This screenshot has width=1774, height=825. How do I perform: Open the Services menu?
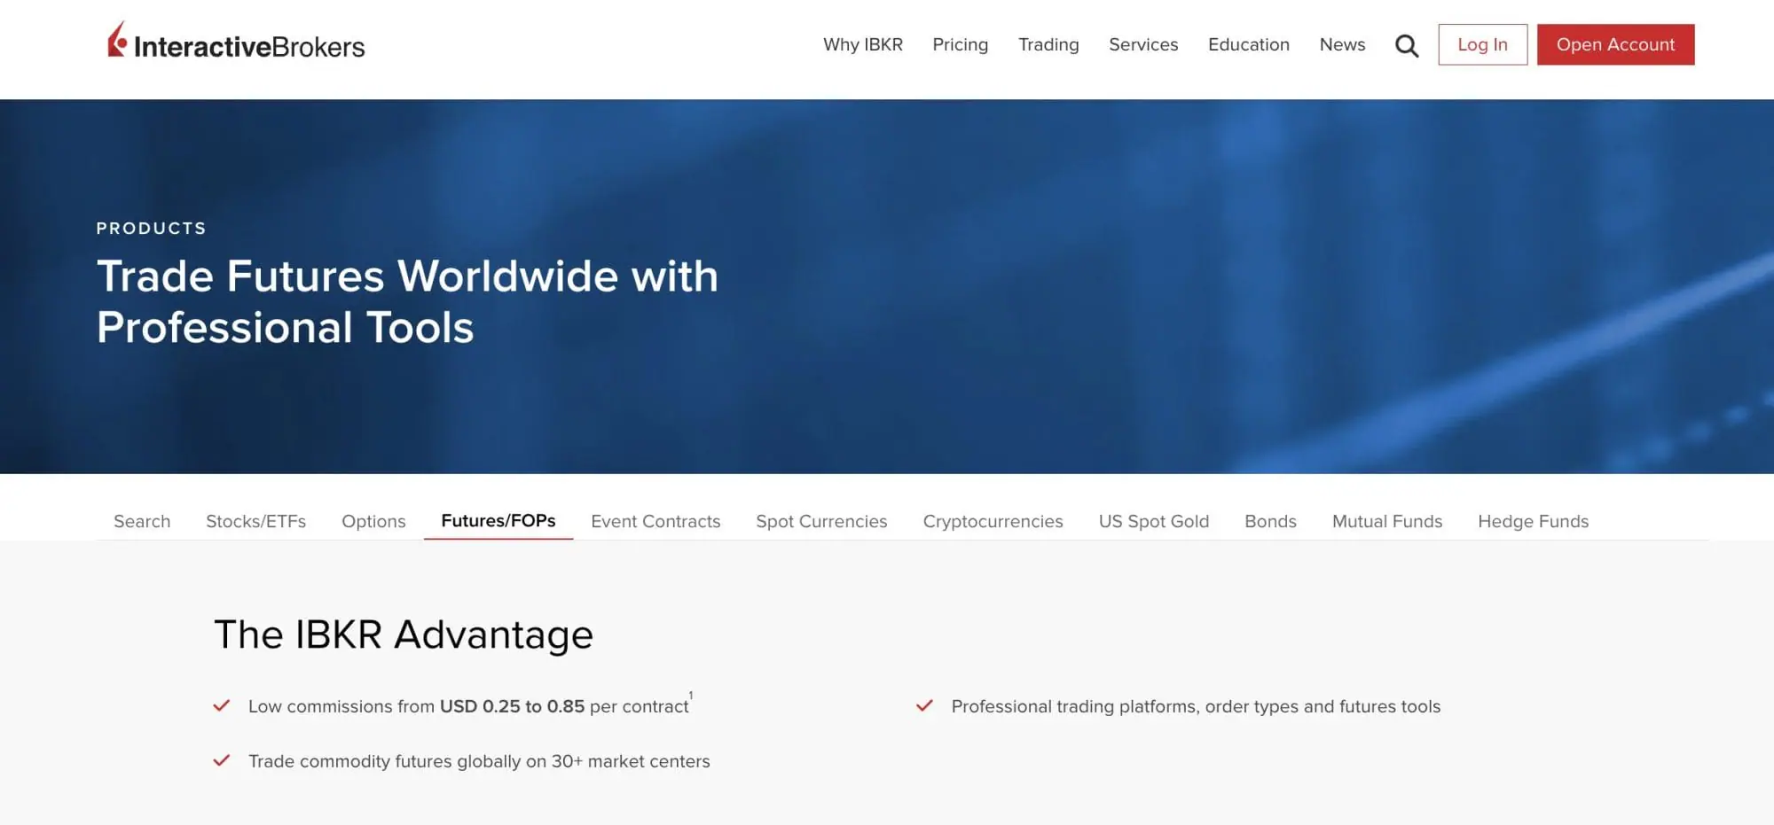(x=1142, y=44)
